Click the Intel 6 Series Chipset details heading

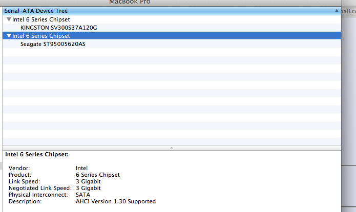pyautogui.click(x=37, y=154)
